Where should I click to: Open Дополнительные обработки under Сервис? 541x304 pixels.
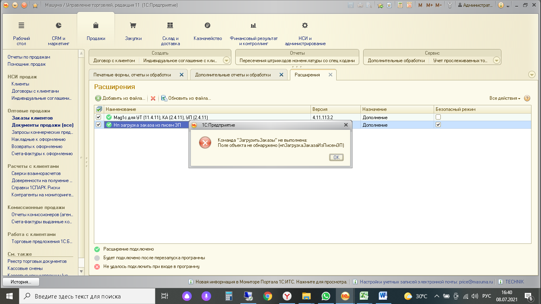396,61
